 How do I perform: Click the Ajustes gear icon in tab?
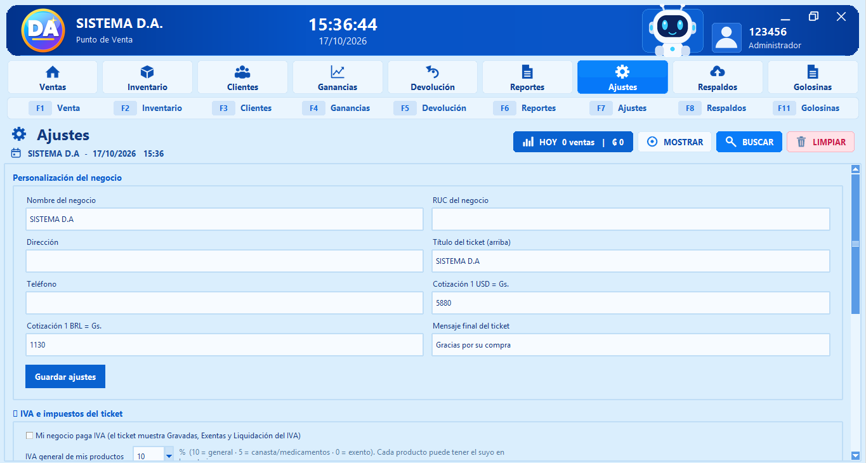tap(622, 72)
